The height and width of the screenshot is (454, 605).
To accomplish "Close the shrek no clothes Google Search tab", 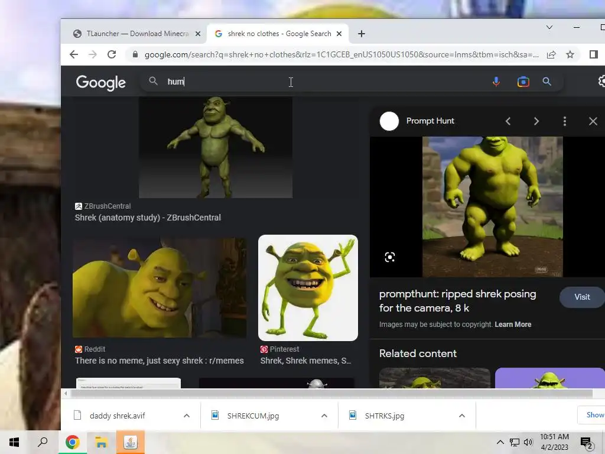I will [x=339, y=34].
